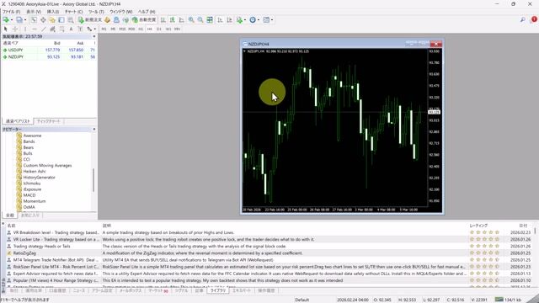
Task: Select the MACD indicator in Navigator
Action: click(x=29, y=195)
